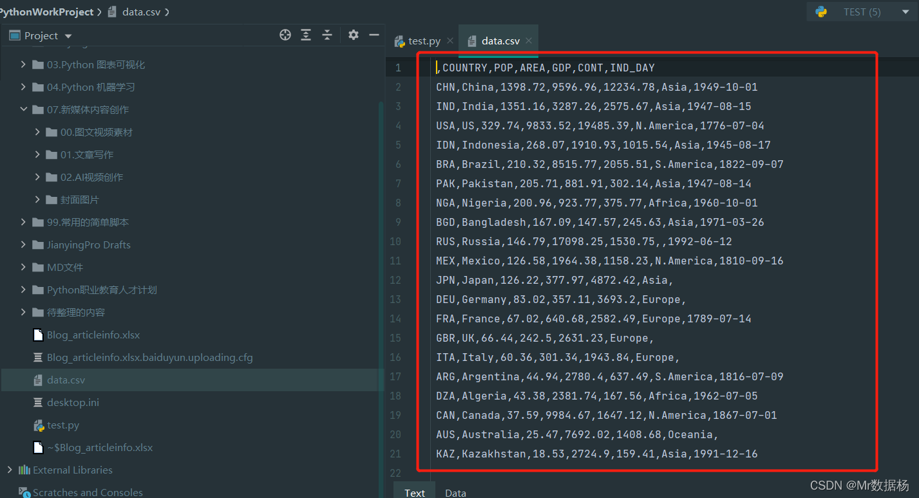Click the External Libraries bar-chart icon

click(x=24, y=470)
